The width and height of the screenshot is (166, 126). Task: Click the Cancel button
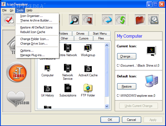pos(131,120)
